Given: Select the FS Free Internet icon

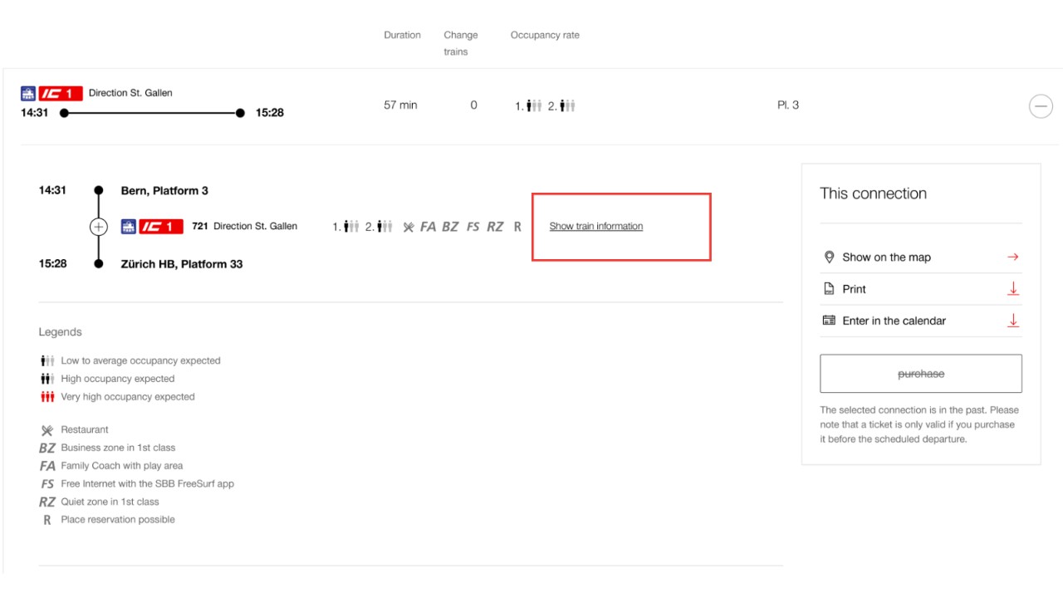Looking at the screenshot, I should 473,225.
